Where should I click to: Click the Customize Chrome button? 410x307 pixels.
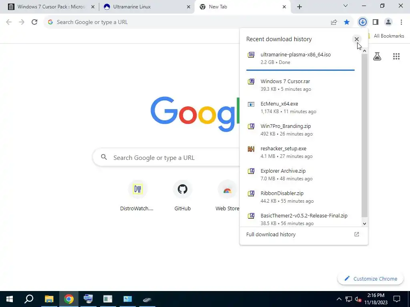pos(371,279)
